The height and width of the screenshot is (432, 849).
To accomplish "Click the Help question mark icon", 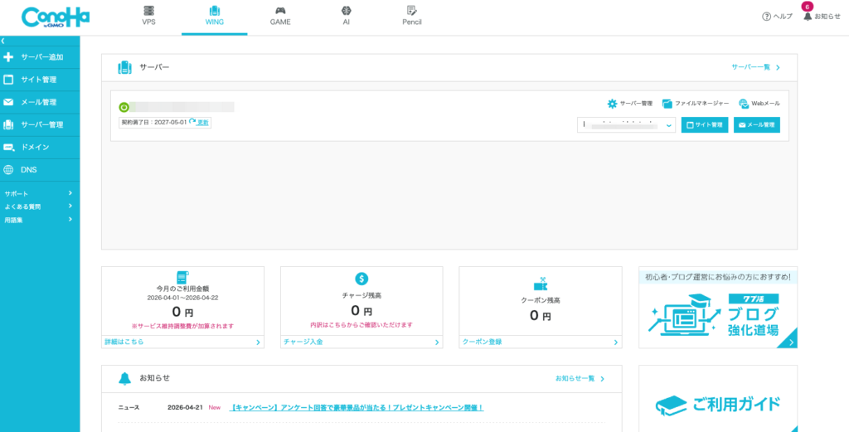I will tap(766, 17).
